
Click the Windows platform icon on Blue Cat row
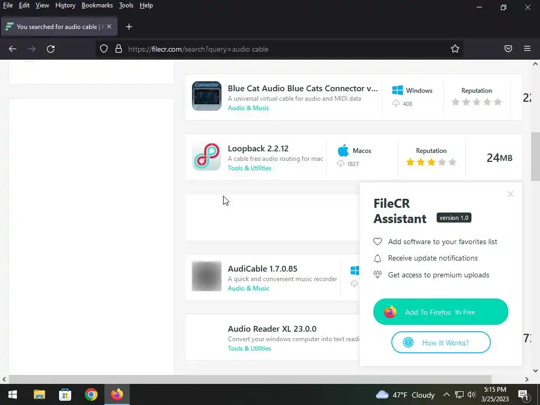point(398,90)
